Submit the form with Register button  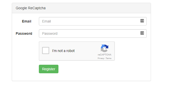point(49,69)
